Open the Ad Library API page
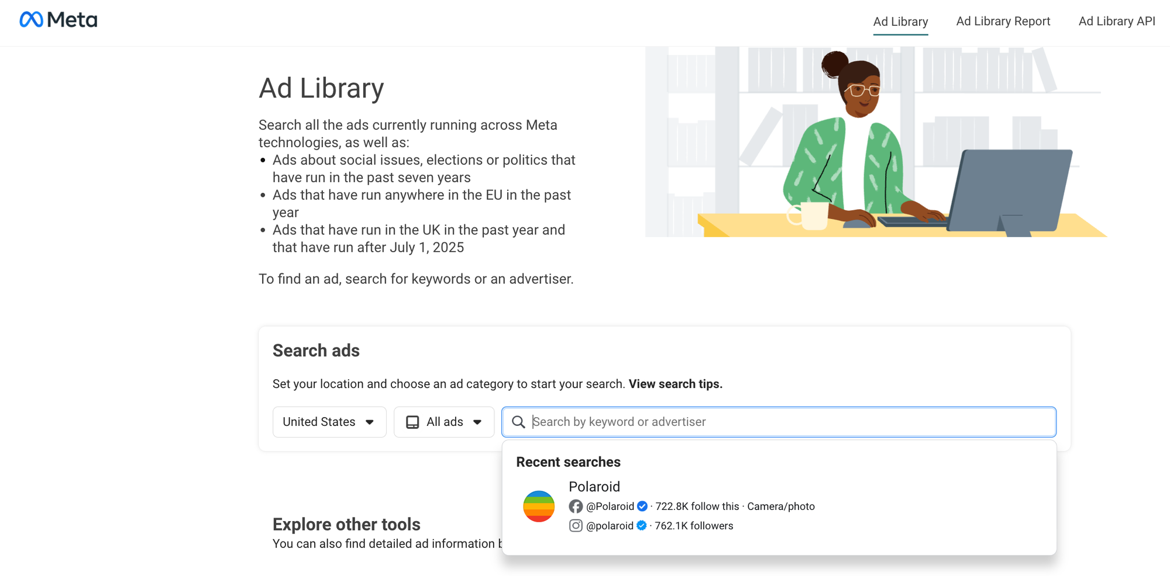The width and height of the screenshot is (1170, 576). point(1116,21)
